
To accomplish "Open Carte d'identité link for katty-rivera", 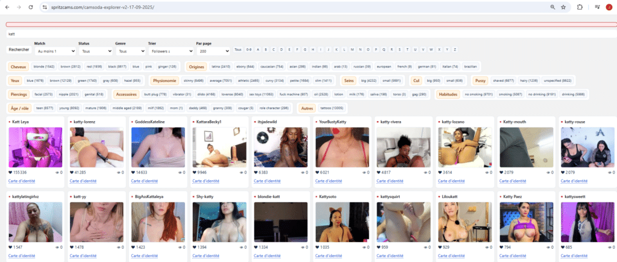I will (390, 181).
